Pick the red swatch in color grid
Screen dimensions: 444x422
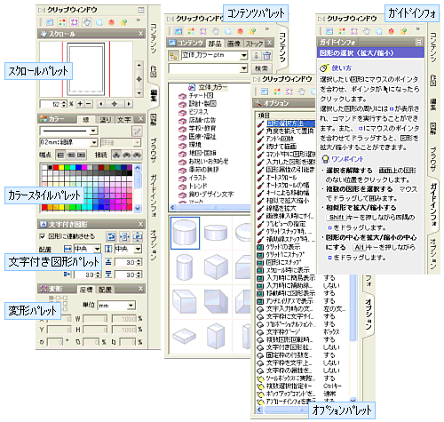(56, 167)
